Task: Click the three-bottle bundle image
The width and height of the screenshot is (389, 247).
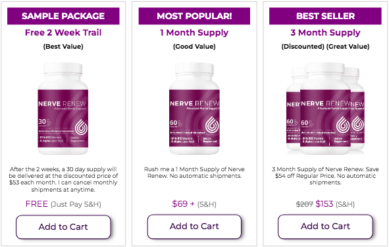Action: pyautogui.click(x=325, y=109)
